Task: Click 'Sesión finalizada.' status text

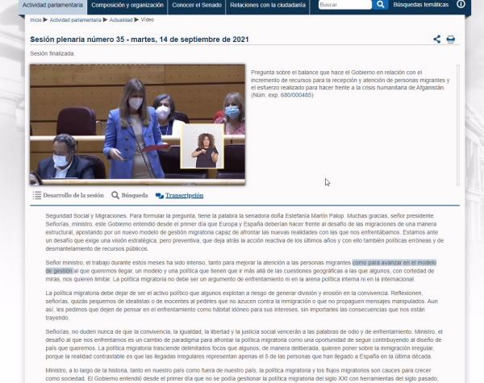Action: [52, 54]
